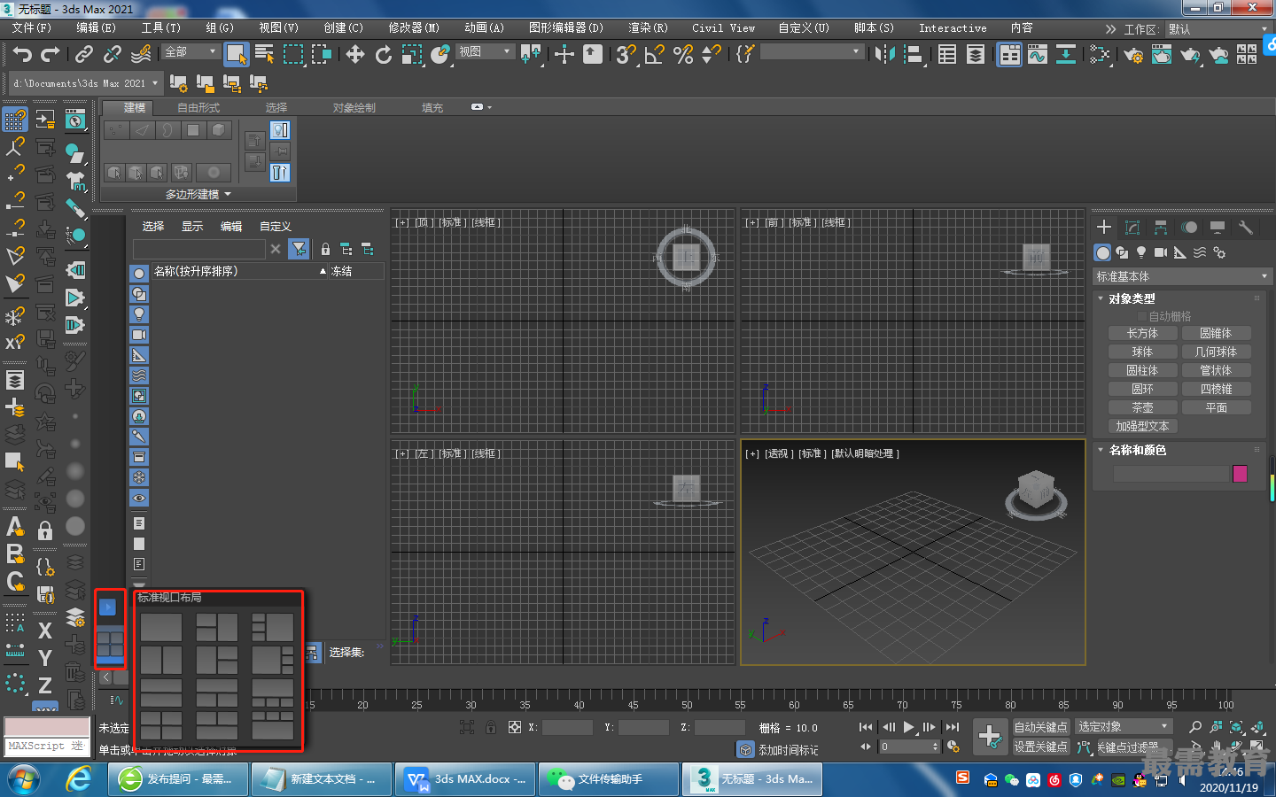Open the Rendered Frame Window icon
1276x797 pixels.
tap(1162, 55)
